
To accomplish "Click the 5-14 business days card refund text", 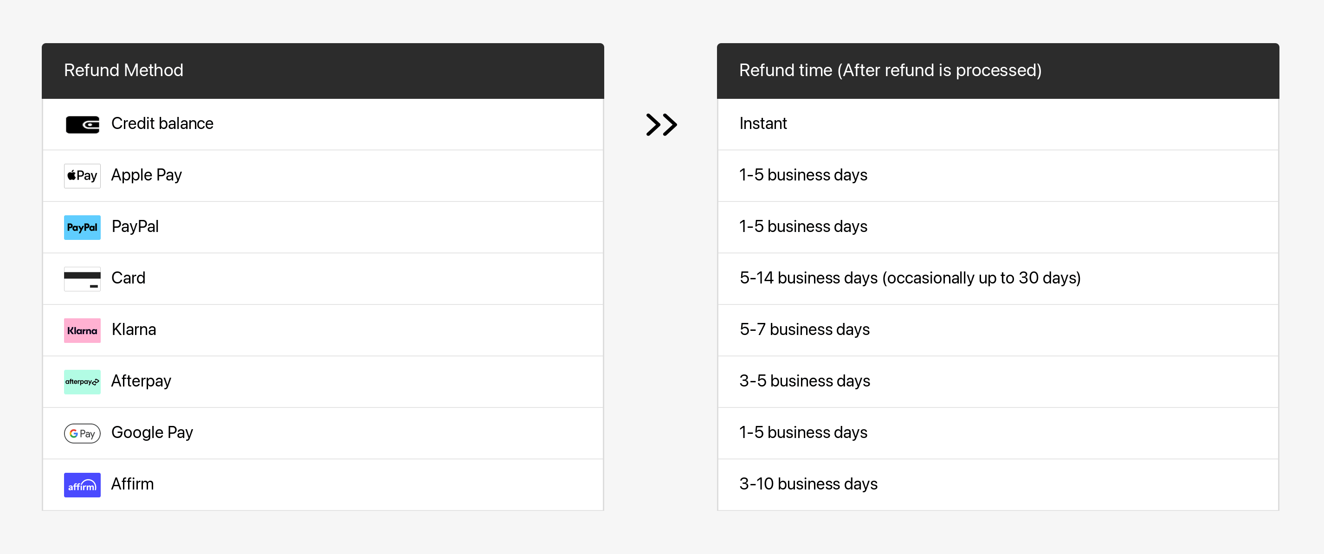I will tap(910, 278).
